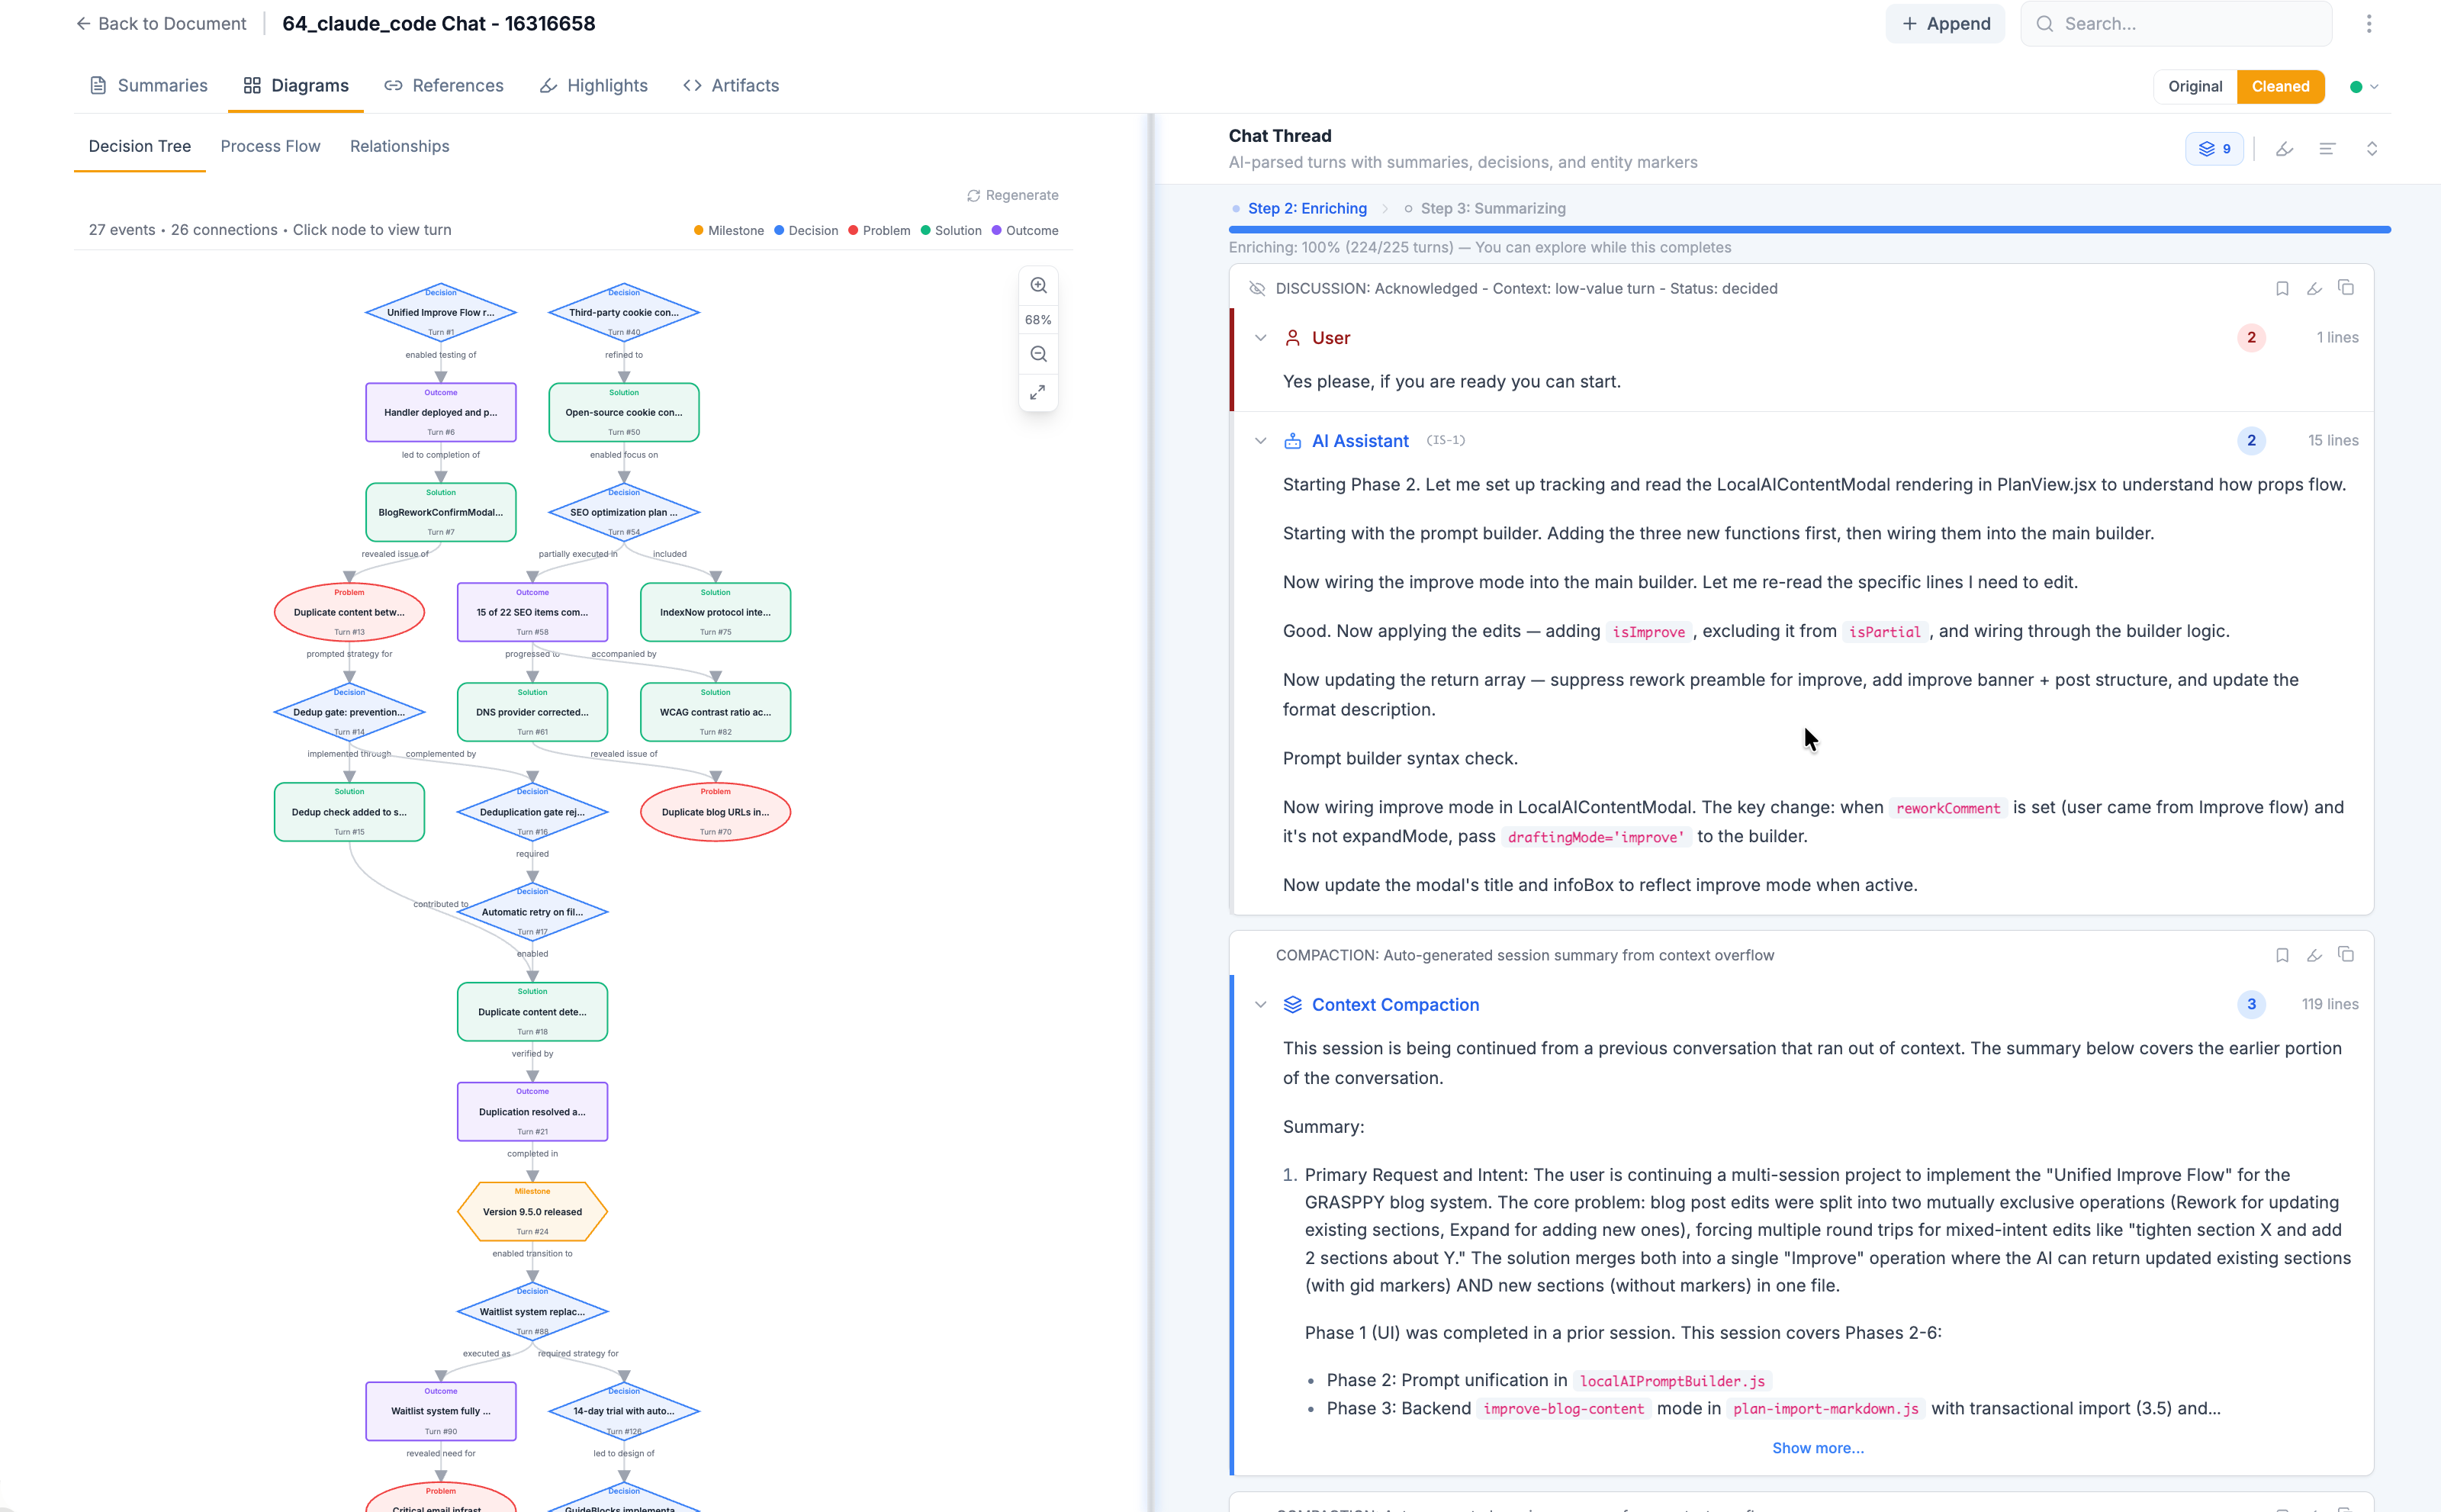Image resolution: width=2441 pixels, height=1512 pixels.
Task: Select the Third-party cookie decision node
Action: tap(623, 313)
